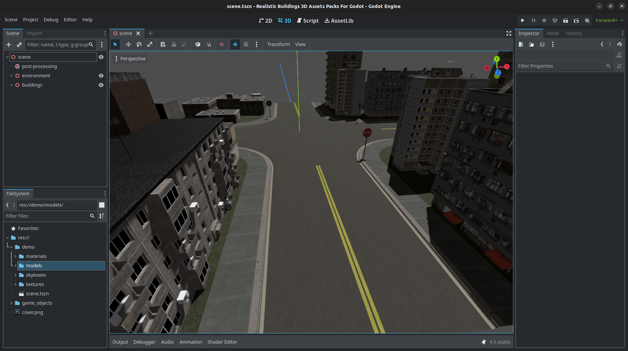Switch to the History tab

(574, 33)
